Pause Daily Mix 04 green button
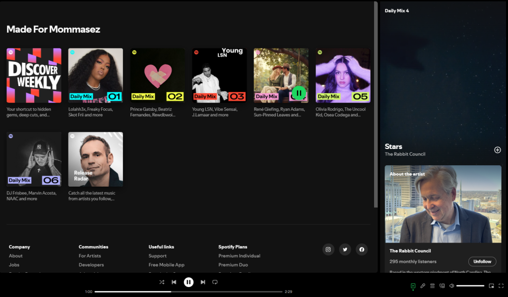Image resolution: width=508 pixels, height=297 pixels. coord(299,93)
